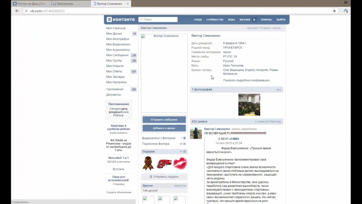
Task: Open Олег Верещака sibling link
Action: tap(233, 70)
